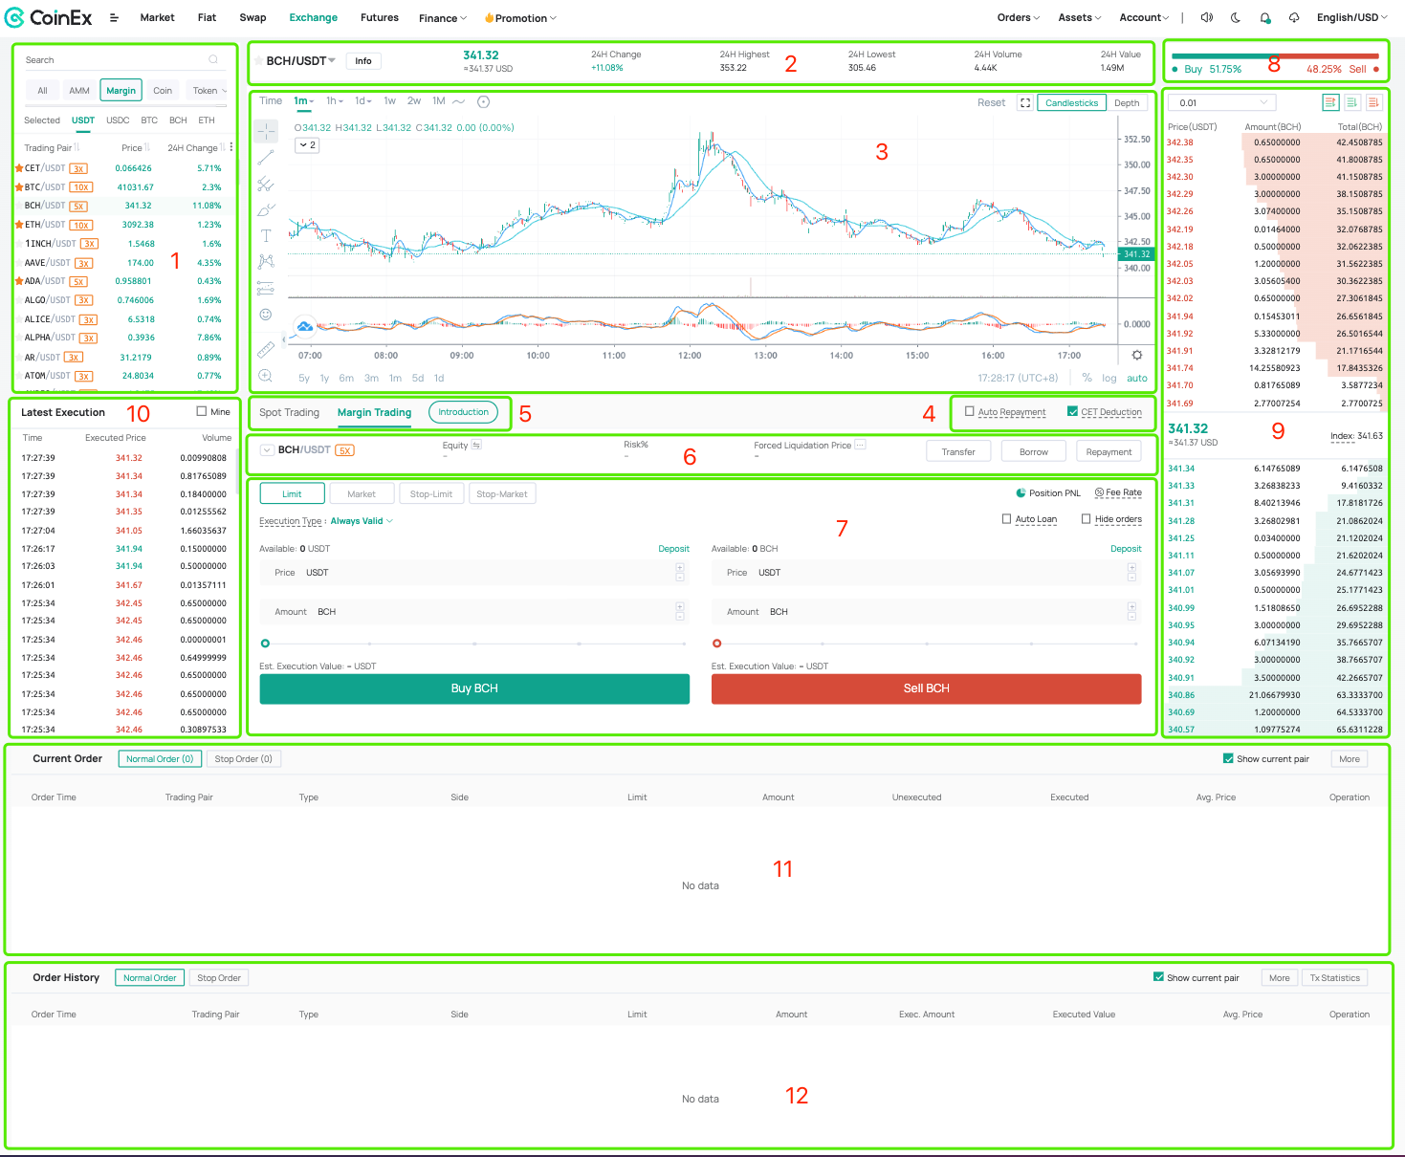The height and width of the screenshot is (1157, 1405).
Task: Click the CoinEx logo
Action: click(x=49, y=17)
